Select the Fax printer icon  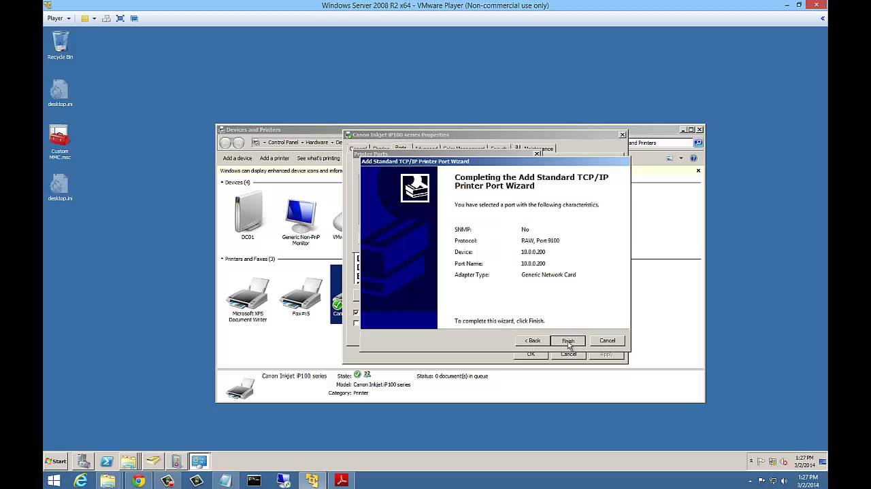pyautogui.click(x=301, y=297)
